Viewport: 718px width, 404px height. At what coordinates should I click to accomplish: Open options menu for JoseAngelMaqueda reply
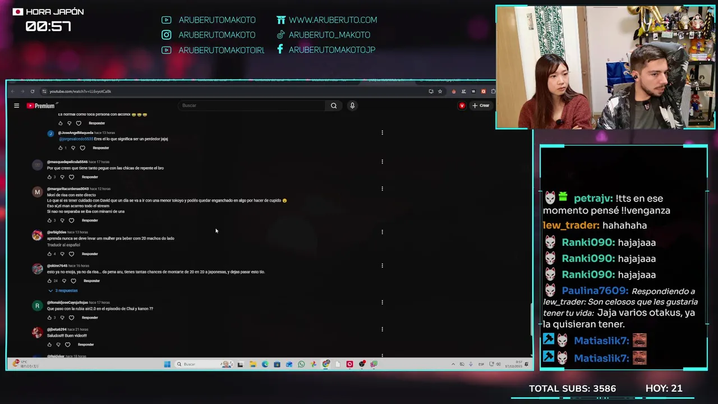click(x=382, y=133)
